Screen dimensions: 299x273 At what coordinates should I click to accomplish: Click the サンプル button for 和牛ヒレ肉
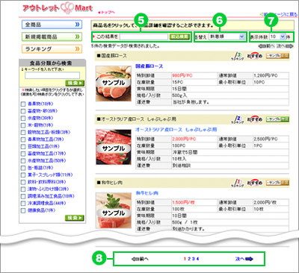click(x=277, y=183)
